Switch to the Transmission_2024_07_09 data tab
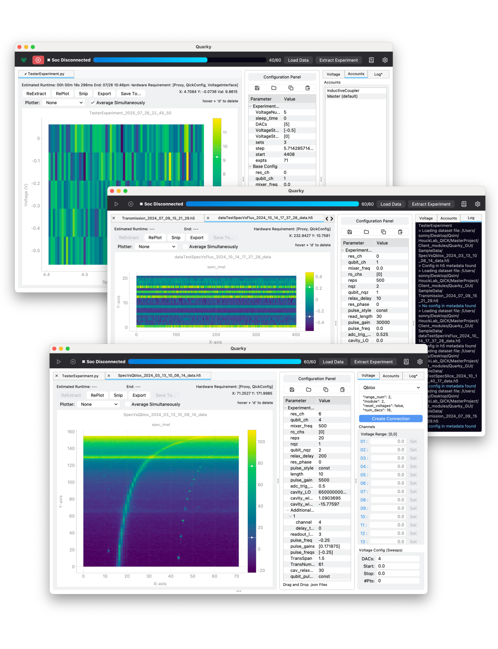The height and width of the screenshot is (649, 498). [158, 218]
